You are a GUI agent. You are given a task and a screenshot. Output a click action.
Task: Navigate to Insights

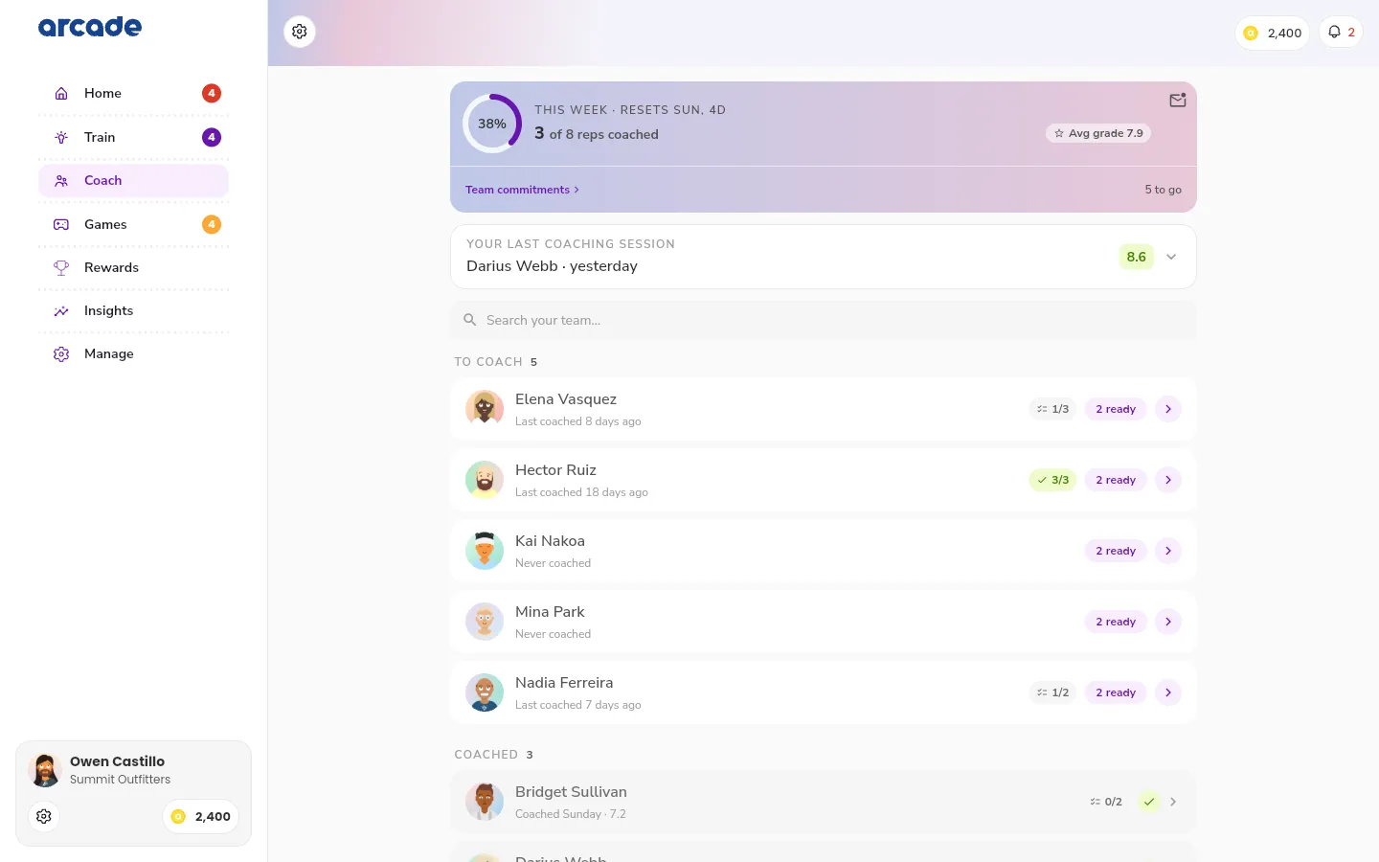pyautogui.click(x=133, y=310)
